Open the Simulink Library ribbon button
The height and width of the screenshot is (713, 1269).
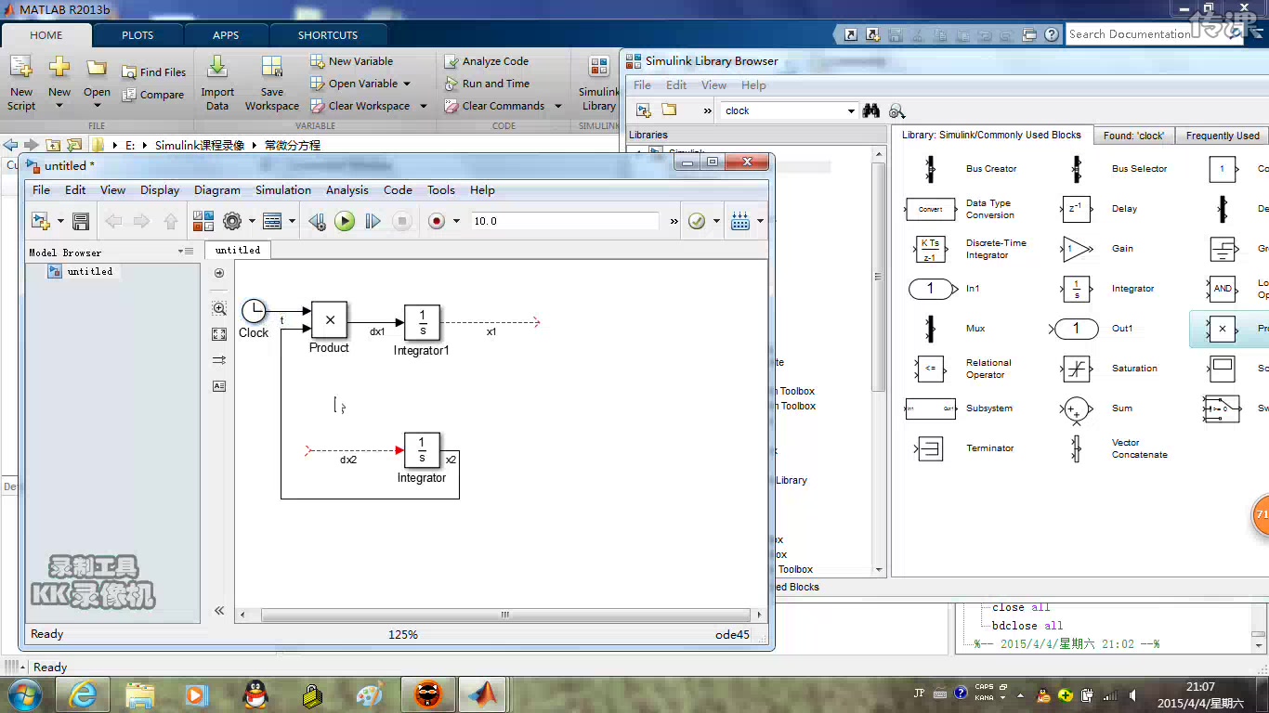click(598, 83)
